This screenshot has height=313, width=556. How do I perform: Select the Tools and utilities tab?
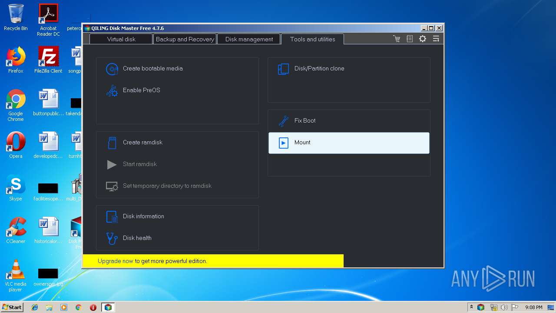click(x=312, y=39)
